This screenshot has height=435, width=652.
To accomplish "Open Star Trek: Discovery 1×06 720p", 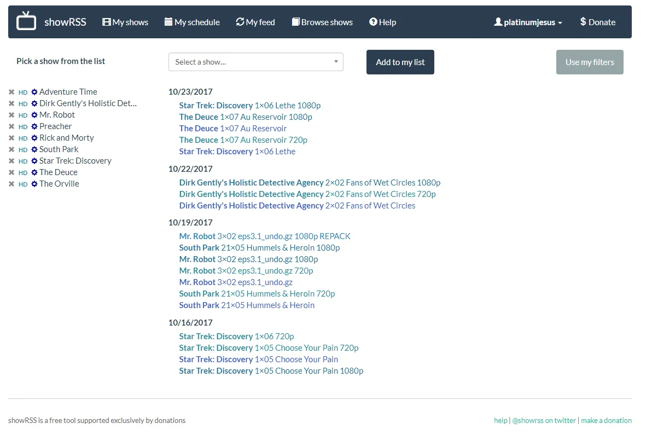I will [237, 337].
